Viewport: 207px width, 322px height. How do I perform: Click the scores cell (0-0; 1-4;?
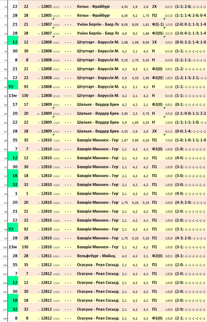191,131
